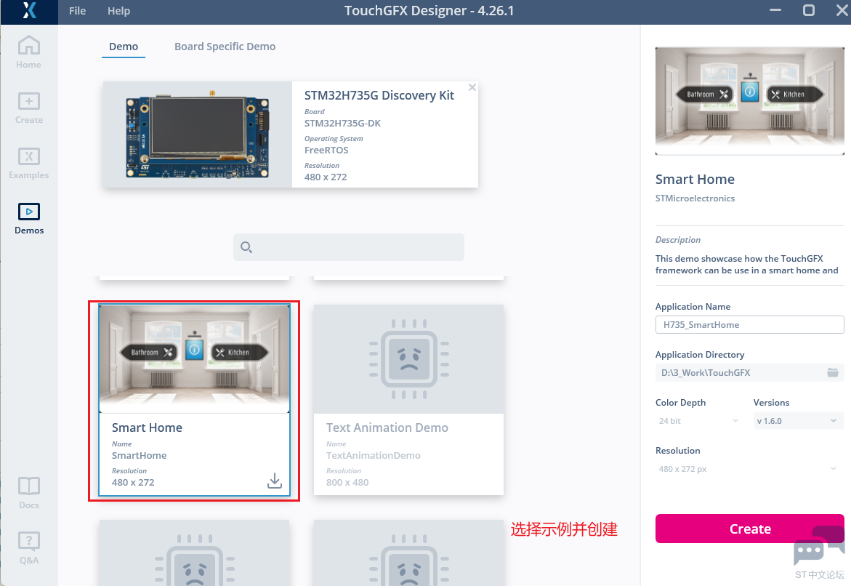Open the File menu

pos(77,11)
